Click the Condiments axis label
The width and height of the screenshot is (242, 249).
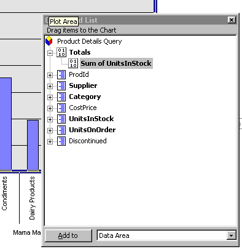pos(4,193)
